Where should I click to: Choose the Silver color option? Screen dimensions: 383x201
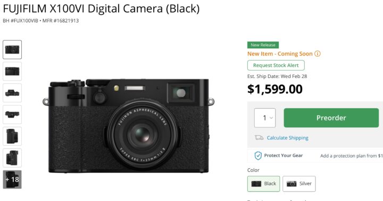[299, 183]
